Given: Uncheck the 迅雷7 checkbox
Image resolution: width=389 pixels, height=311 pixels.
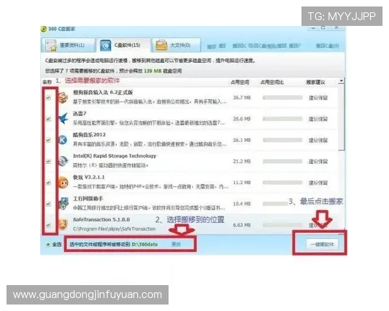Looking at the screenshot, I should [x=49, y=119].
